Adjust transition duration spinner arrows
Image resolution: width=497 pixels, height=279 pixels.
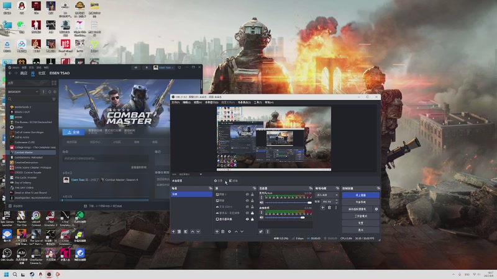pyautogui.click(x=337, y=201)
